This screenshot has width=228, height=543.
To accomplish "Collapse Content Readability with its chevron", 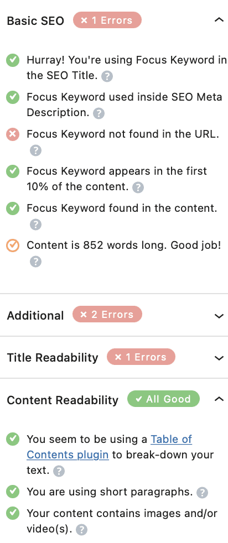I will [x=219, y=399].
